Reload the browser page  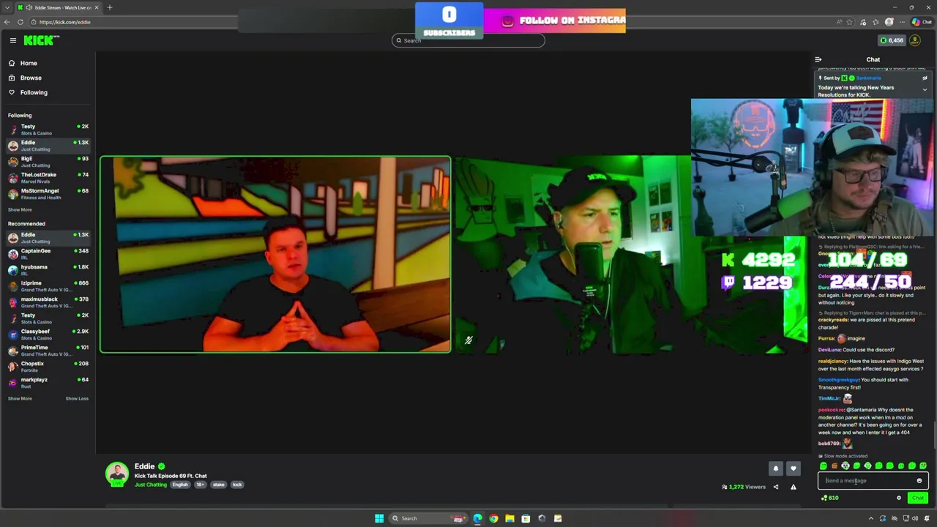coord(20,22)
